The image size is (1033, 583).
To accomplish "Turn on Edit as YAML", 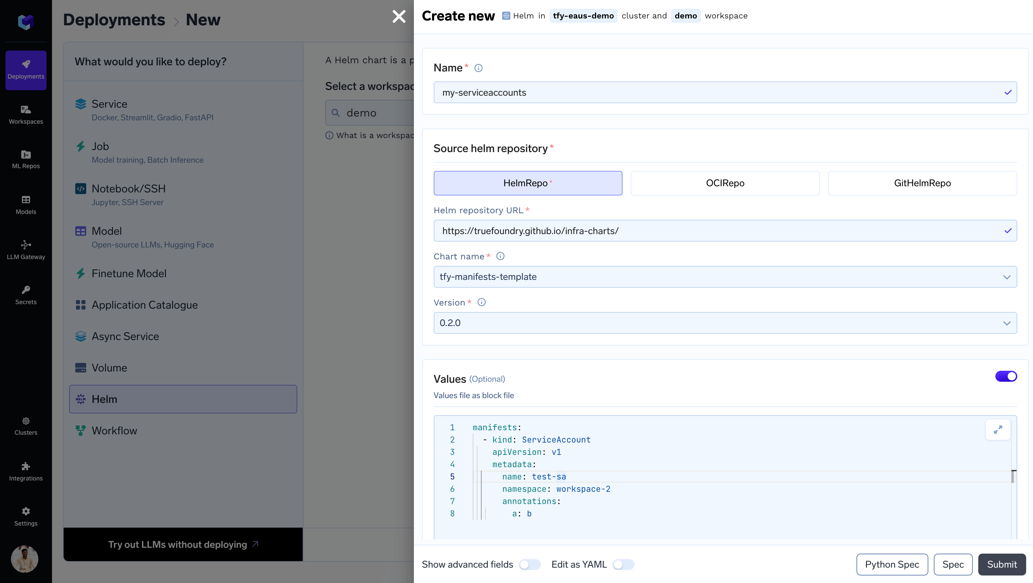I will click(623, 564).
